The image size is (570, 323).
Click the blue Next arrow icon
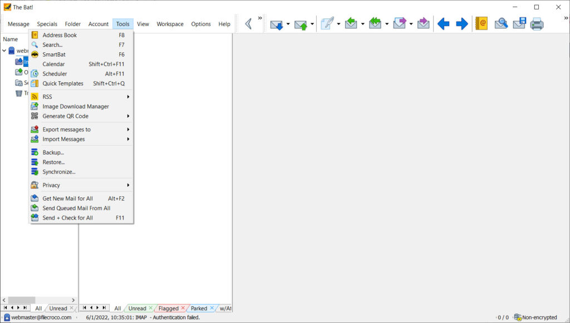pos(462,24)
